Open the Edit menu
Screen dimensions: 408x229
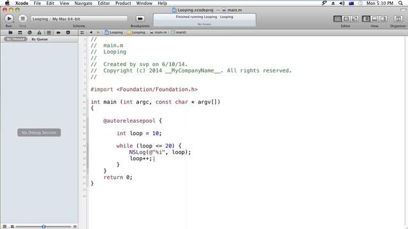[x=50, y=3]
